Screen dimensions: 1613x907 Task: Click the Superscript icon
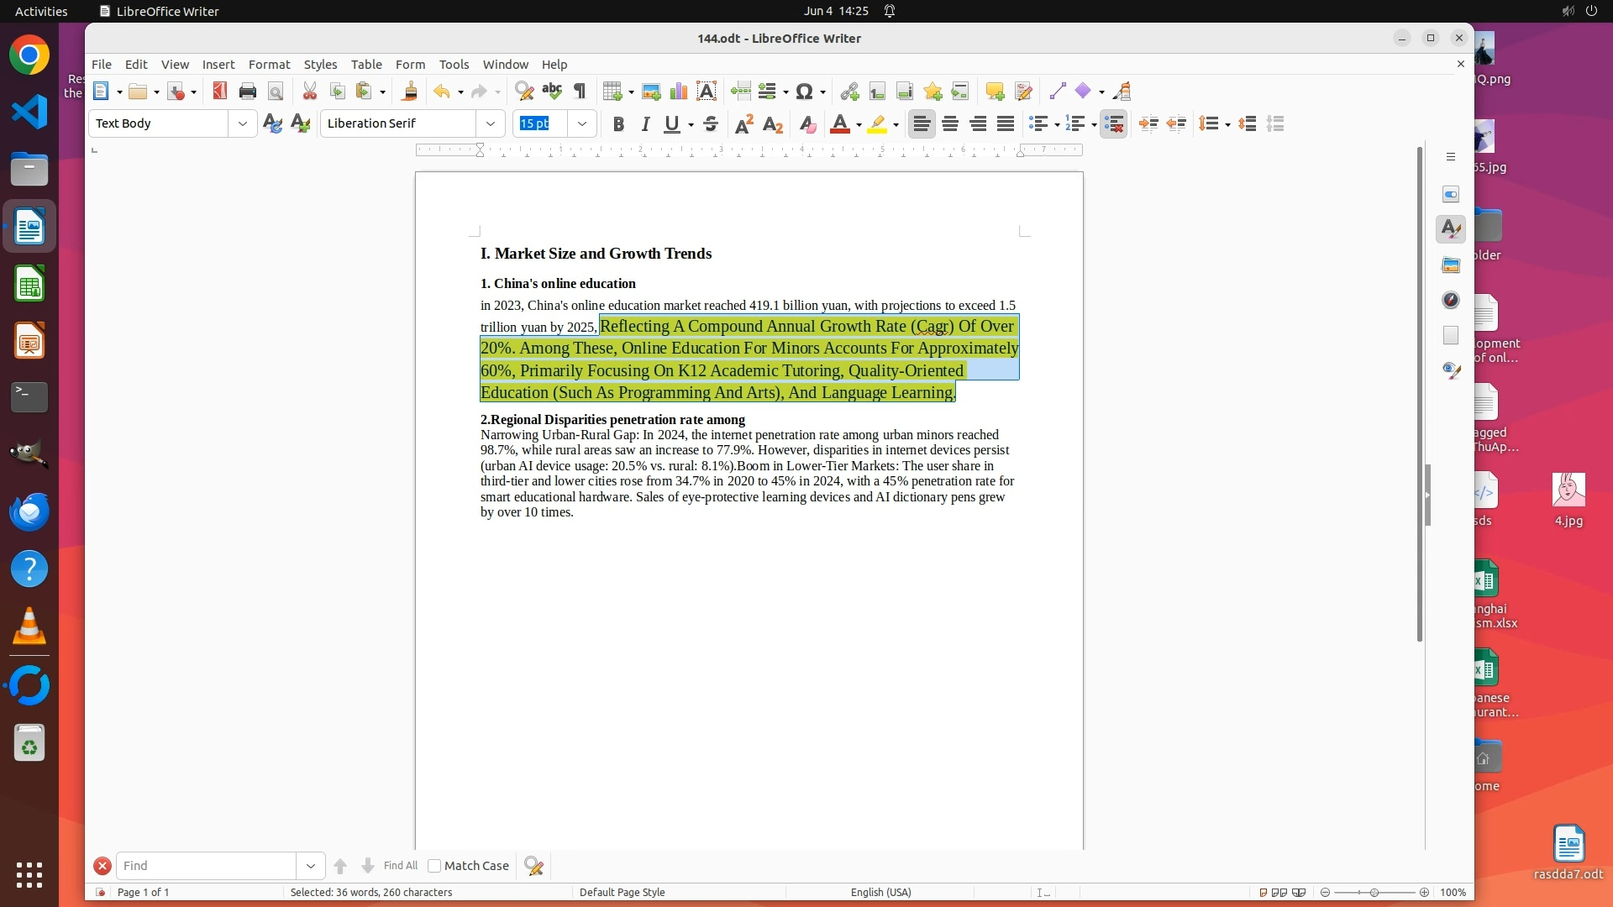743,124
